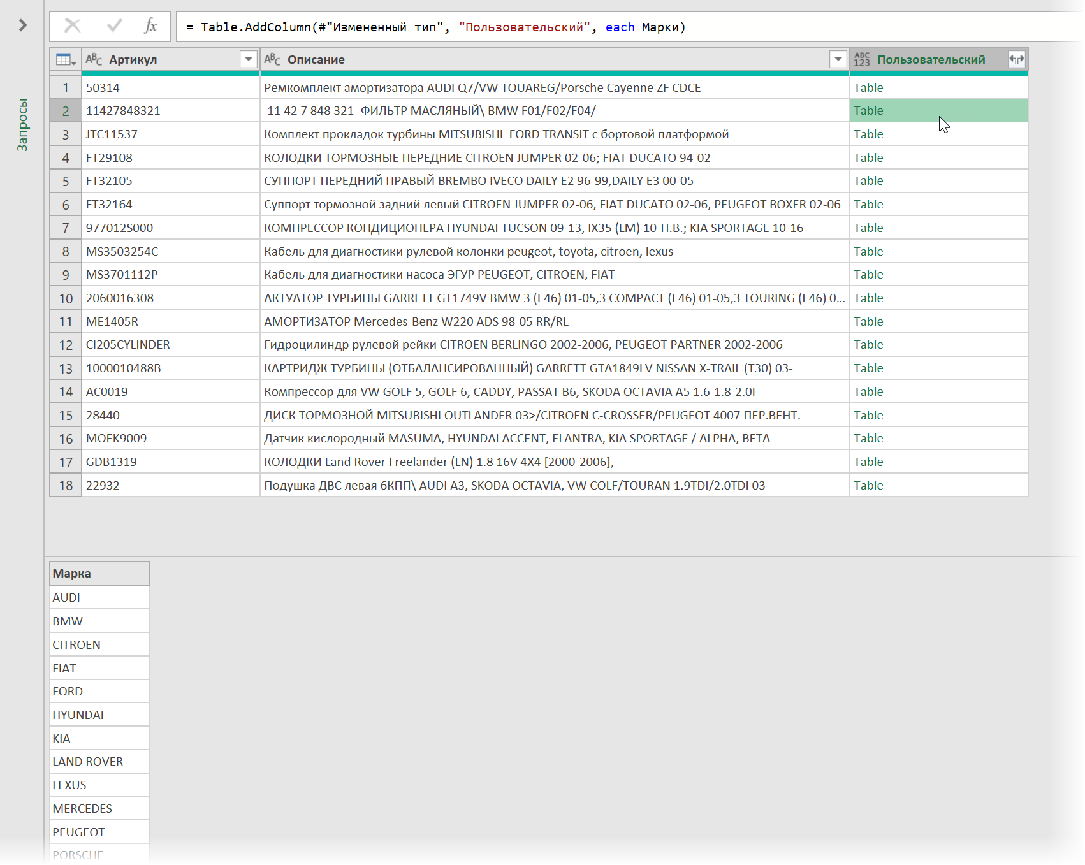Screen dimensions: 1085x865
Task: Open Table link in row 18
Action: [x=868, y=485]
